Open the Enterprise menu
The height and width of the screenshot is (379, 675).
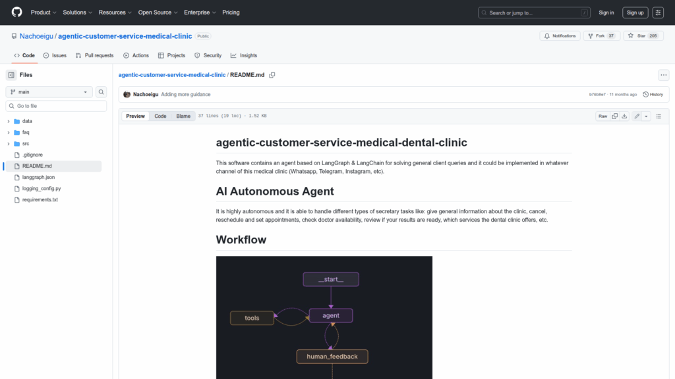[200, 13]
